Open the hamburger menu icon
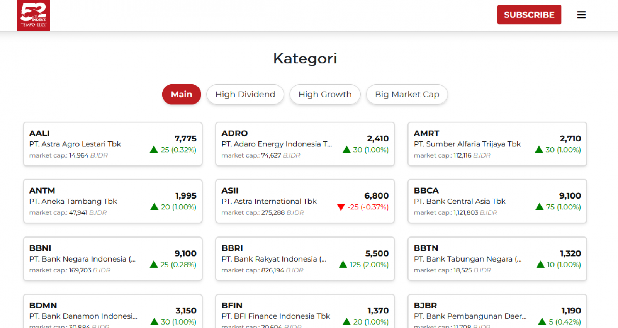Screen dimensions: 618x328 581,15
